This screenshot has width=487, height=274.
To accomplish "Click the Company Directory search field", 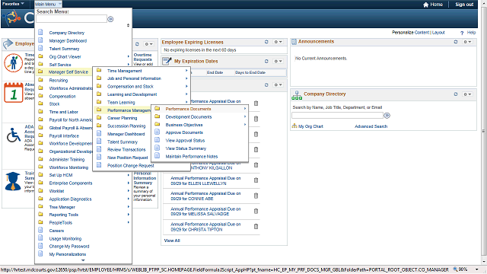I will pyautogui.click(x=337, y=116).
